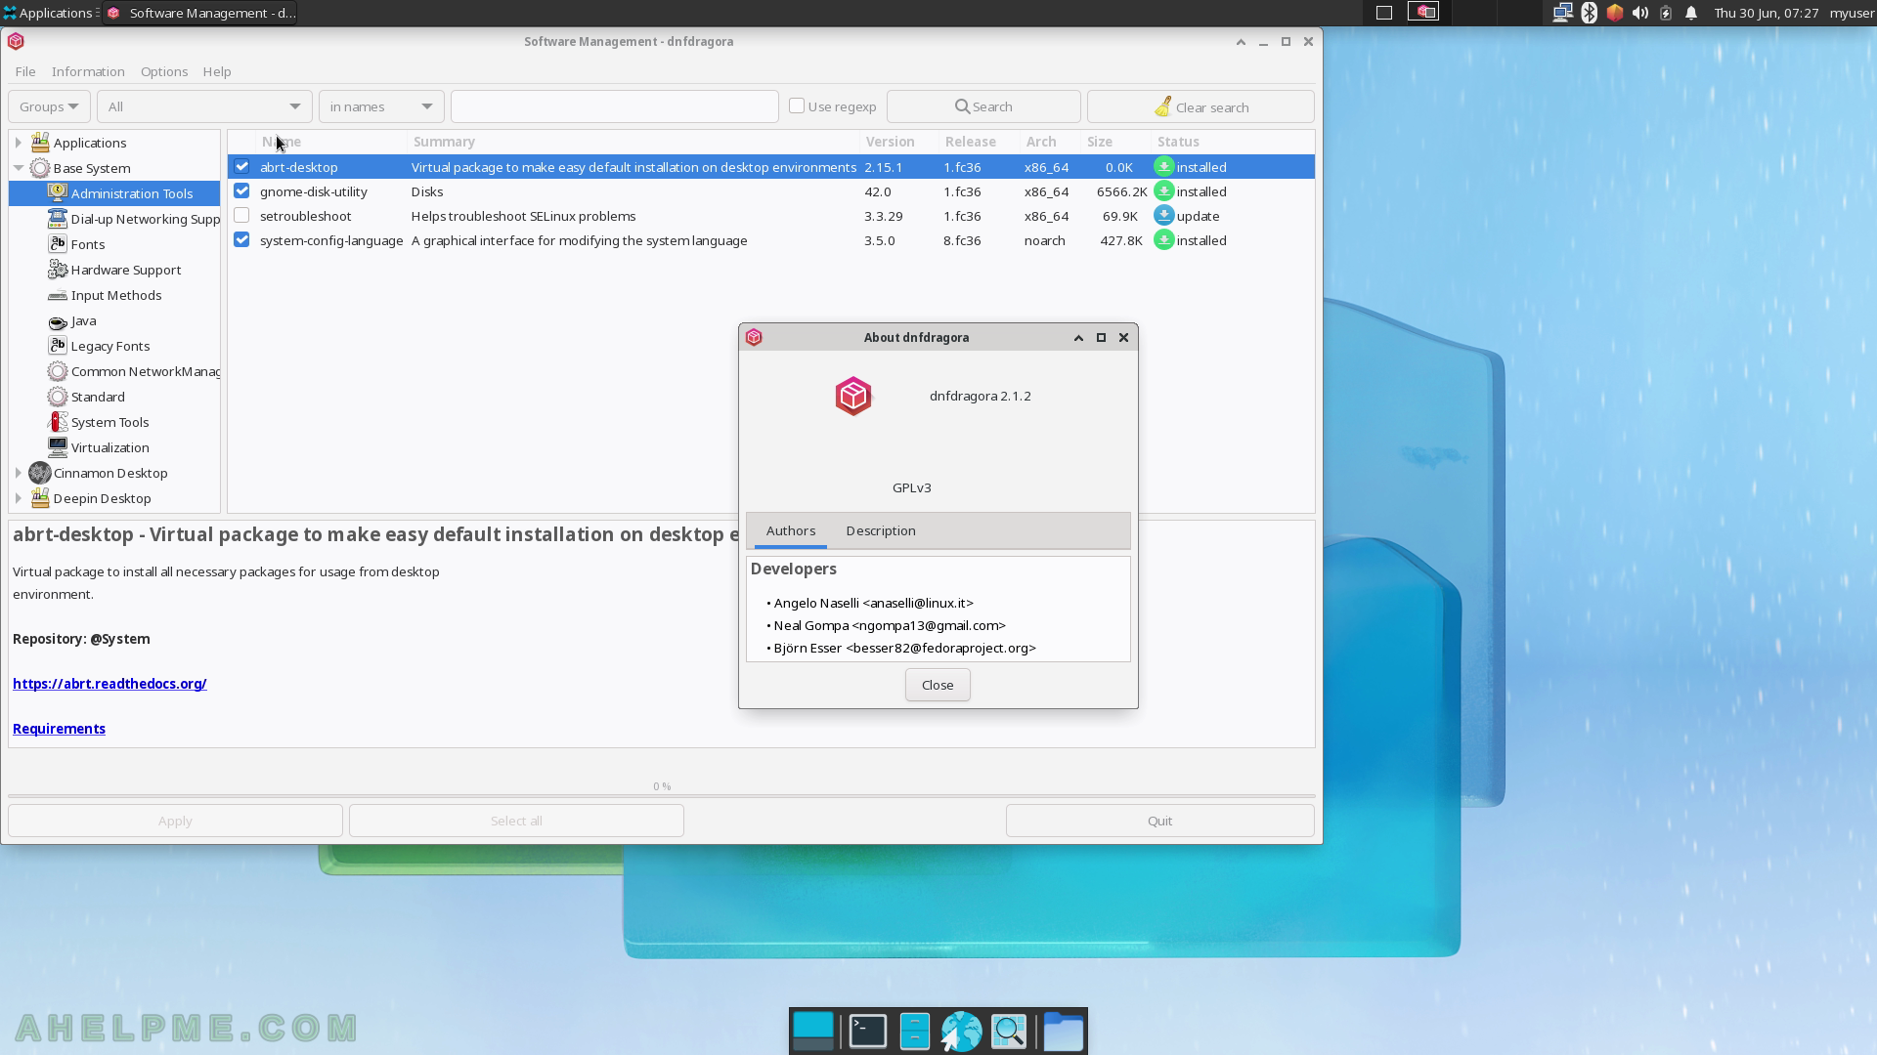Open the Help menu
Image resolution: width=1877 pixels, height=1055 pixels.
point(217,71)
